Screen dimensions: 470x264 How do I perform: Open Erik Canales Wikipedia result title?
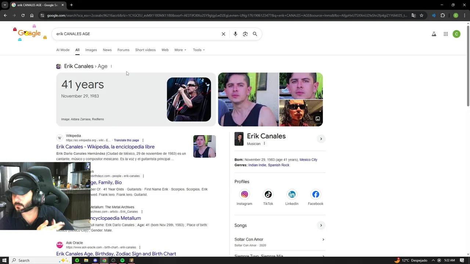click(x=105, y=147)
